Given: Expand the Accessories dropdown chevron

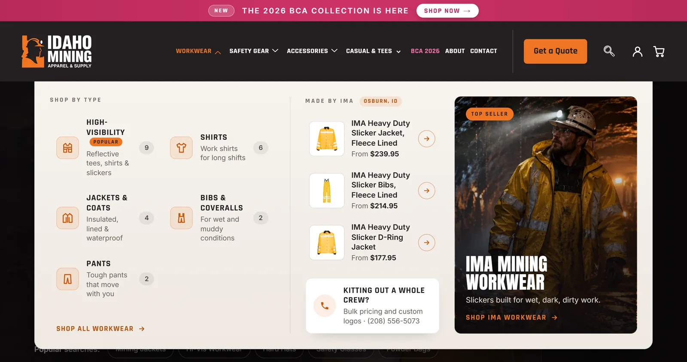Looking at the screenshot, I should (334, 51).
